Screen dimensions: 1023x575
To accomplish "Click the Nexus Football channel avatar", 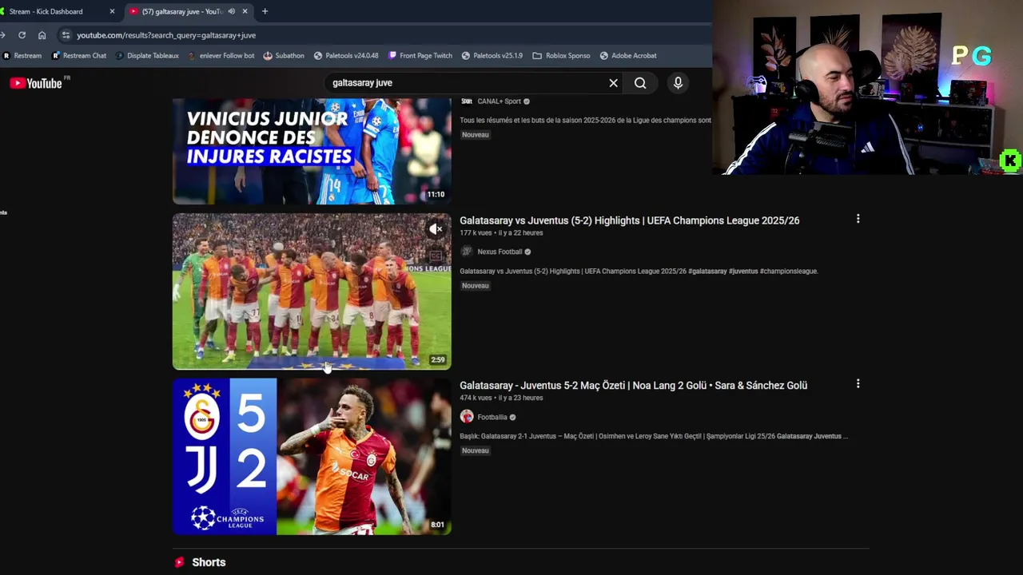I will click(467, 252).
